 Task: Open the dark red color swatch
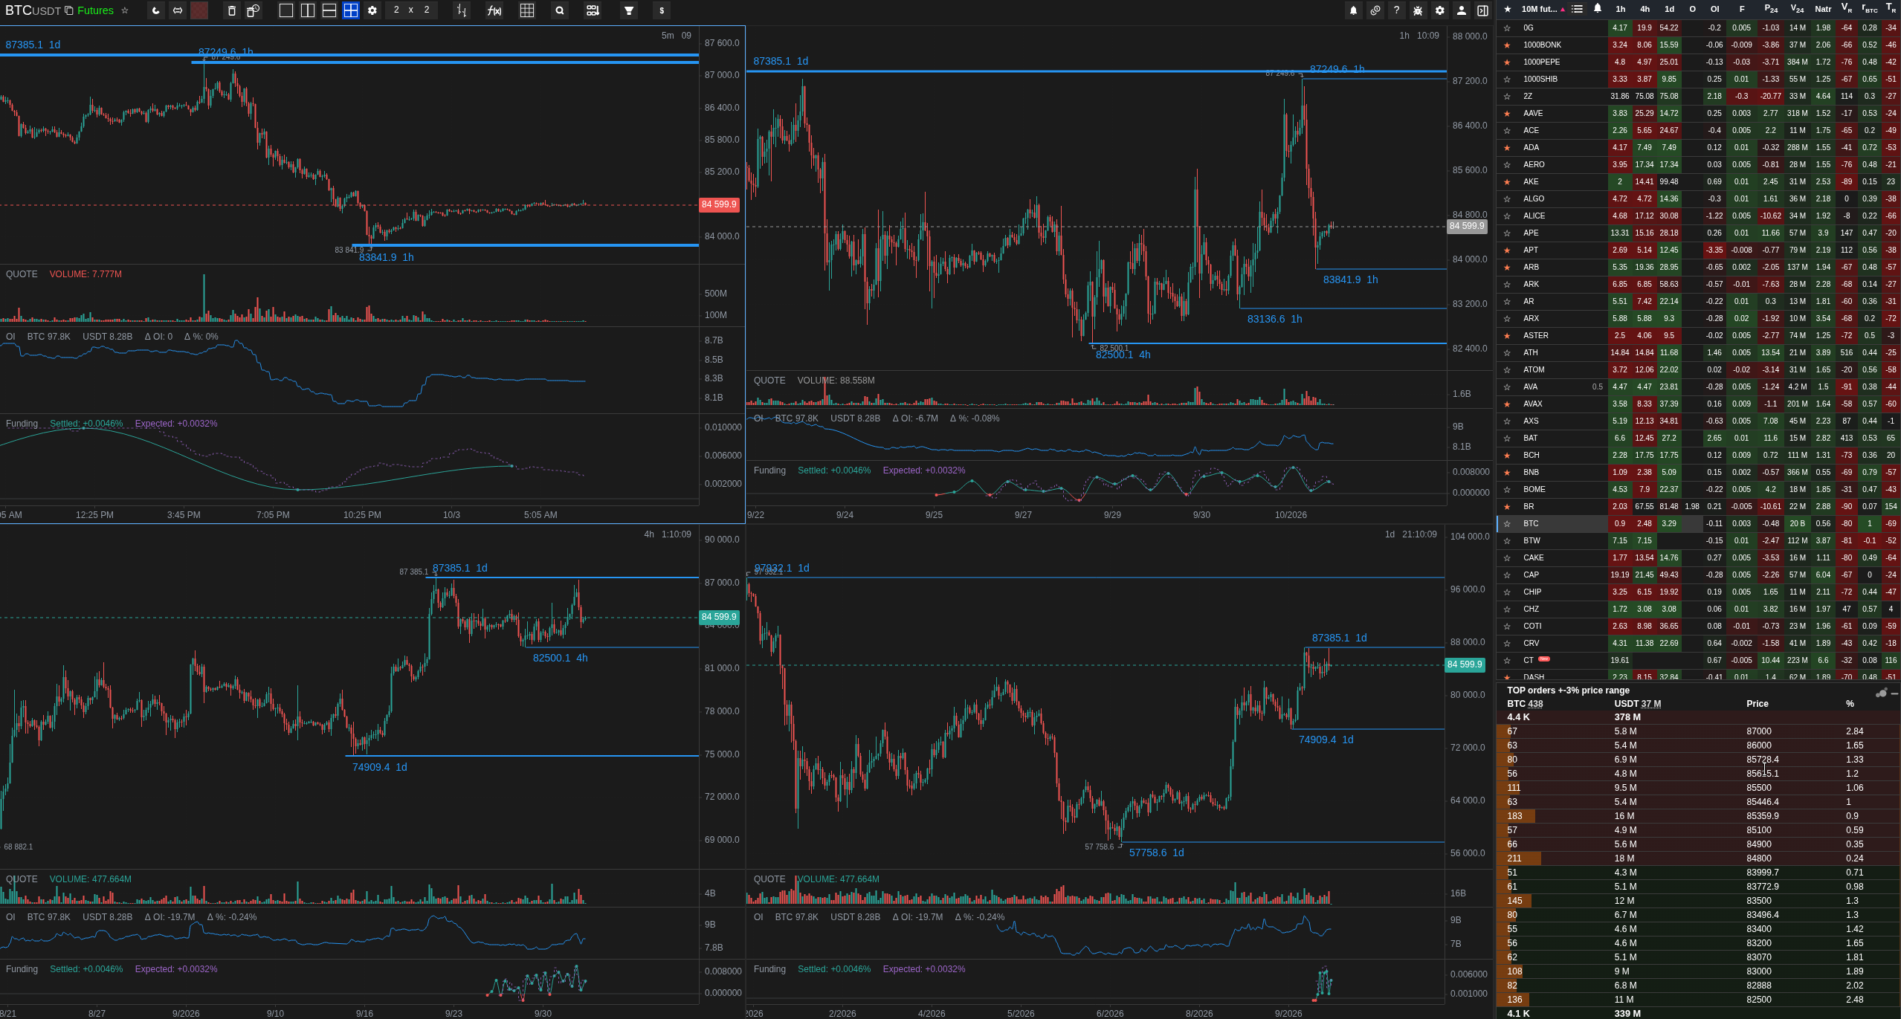click(199, 10)
